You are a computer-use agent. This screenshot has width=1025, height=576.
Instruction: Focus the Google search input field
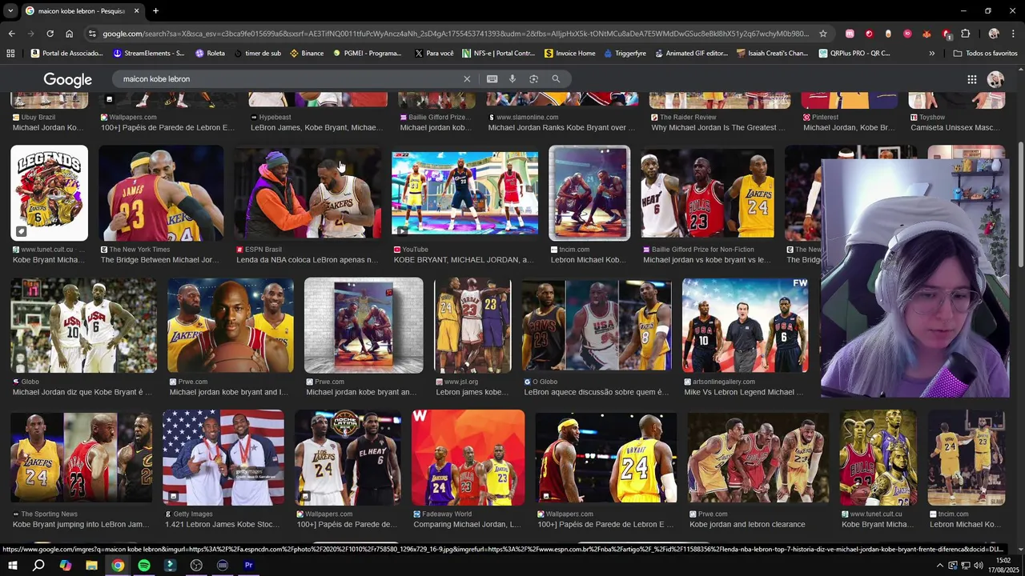tap(288, 79)
